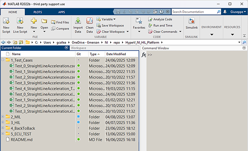Click the Save icon in quick access toolbar

[118, 12]
